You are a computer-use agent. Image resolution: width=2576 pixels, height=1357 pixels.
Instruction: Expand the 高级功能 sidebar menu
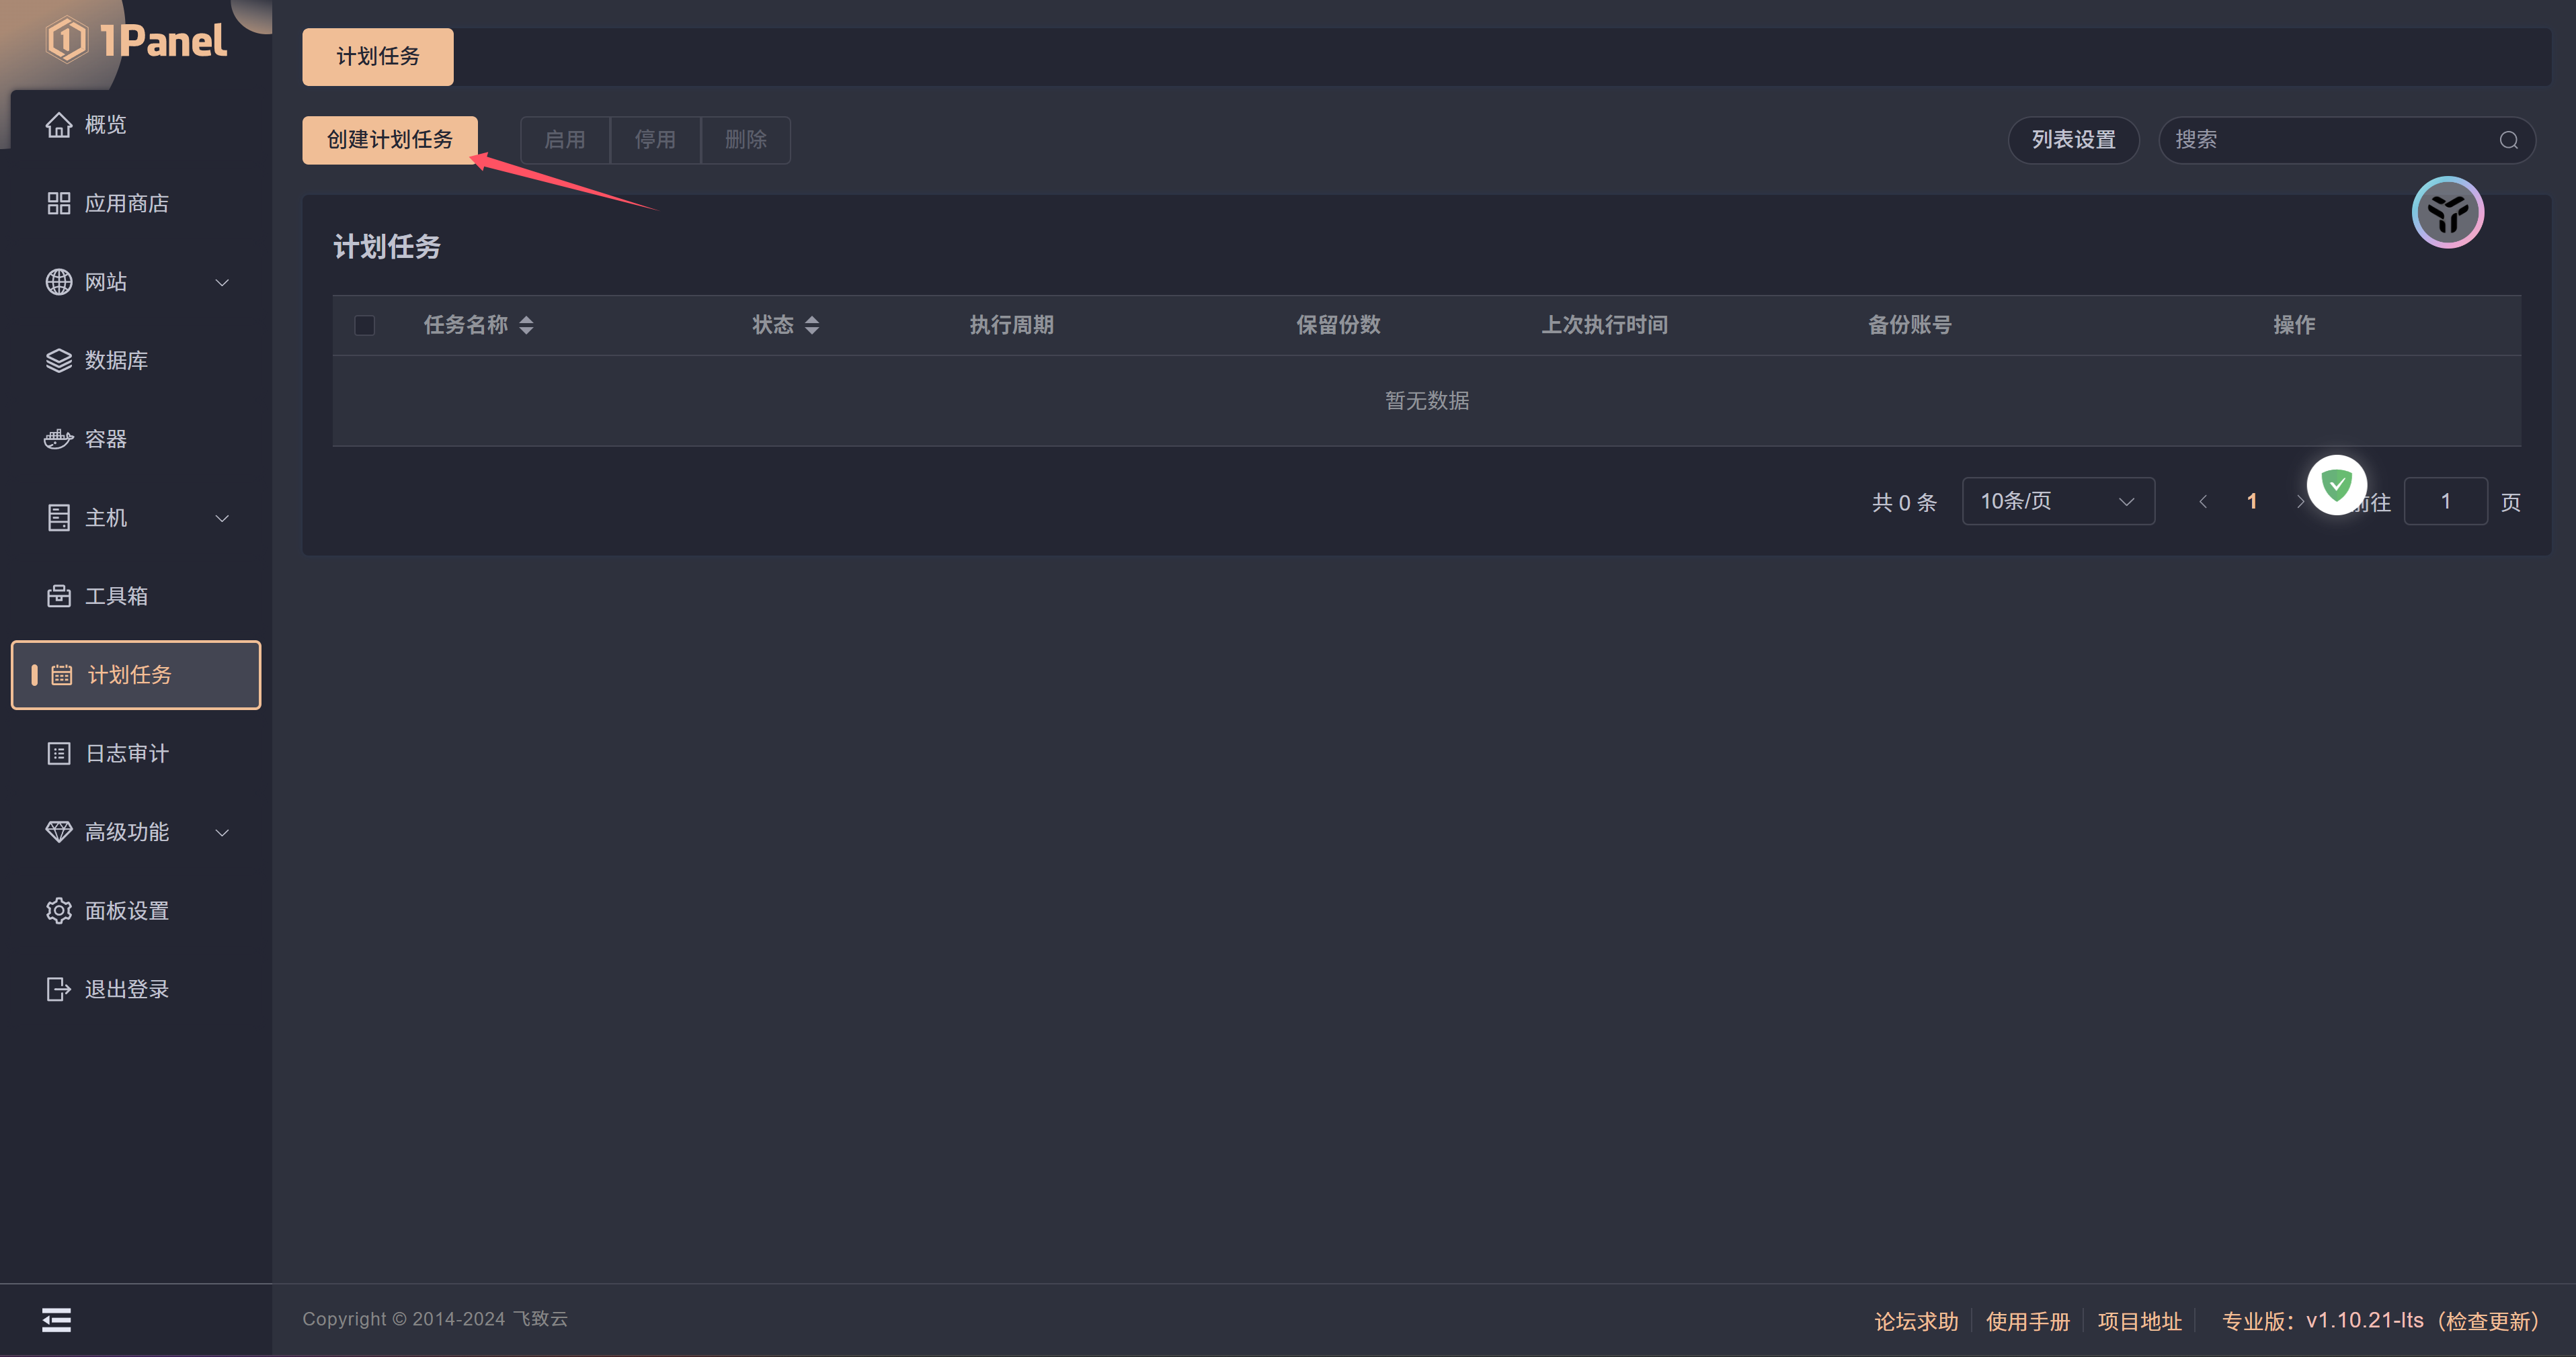(127, 832)
